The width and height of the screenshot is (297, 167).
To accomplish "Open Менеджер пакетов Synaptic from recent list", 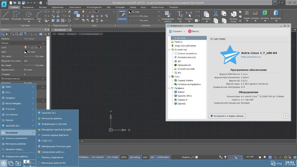I will click(57, 130).
